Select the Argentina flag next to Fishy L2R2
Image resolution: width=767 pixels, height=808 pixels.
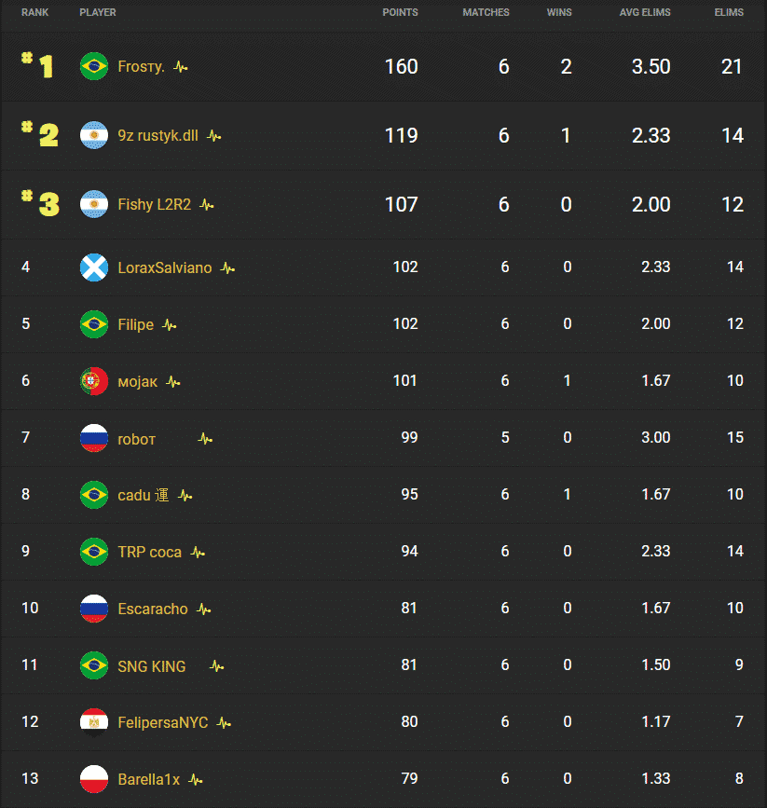tap(93, 204)
